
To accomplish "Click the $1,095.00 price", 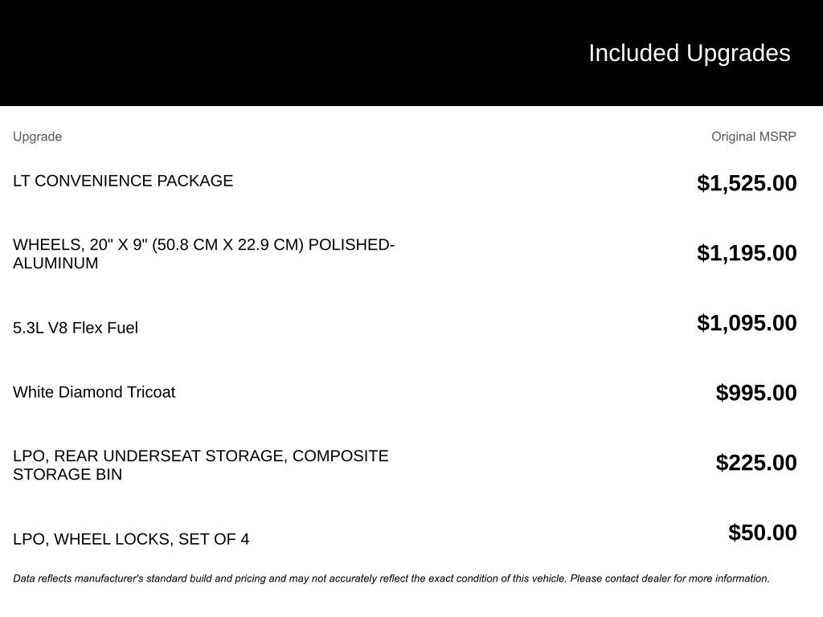I will 747,323.
